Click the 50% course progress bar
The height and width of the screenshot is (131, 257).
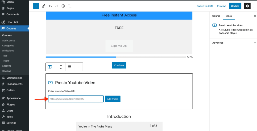point(116,57)
